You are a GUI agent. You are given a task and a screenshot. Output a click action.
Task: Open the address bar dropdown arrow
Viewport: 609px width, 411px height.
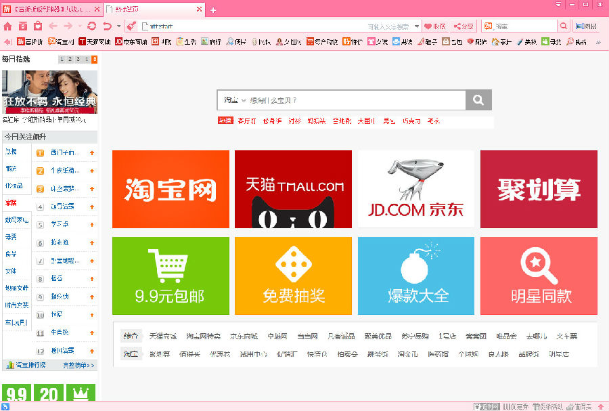pos(417,26)
